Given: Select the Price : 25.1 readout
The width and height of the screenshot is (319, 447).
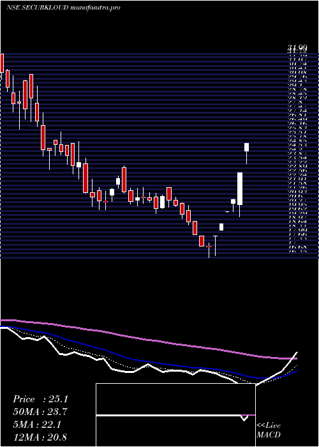Looking at the screenshot, I should pyautogui.click(x=40, y=399).
